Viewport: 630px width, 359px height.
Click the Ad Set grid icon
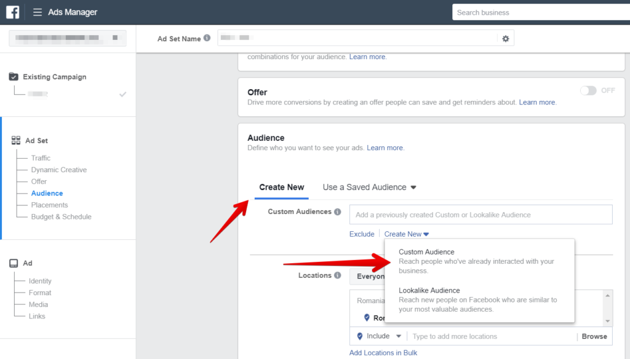pos(15,140)
